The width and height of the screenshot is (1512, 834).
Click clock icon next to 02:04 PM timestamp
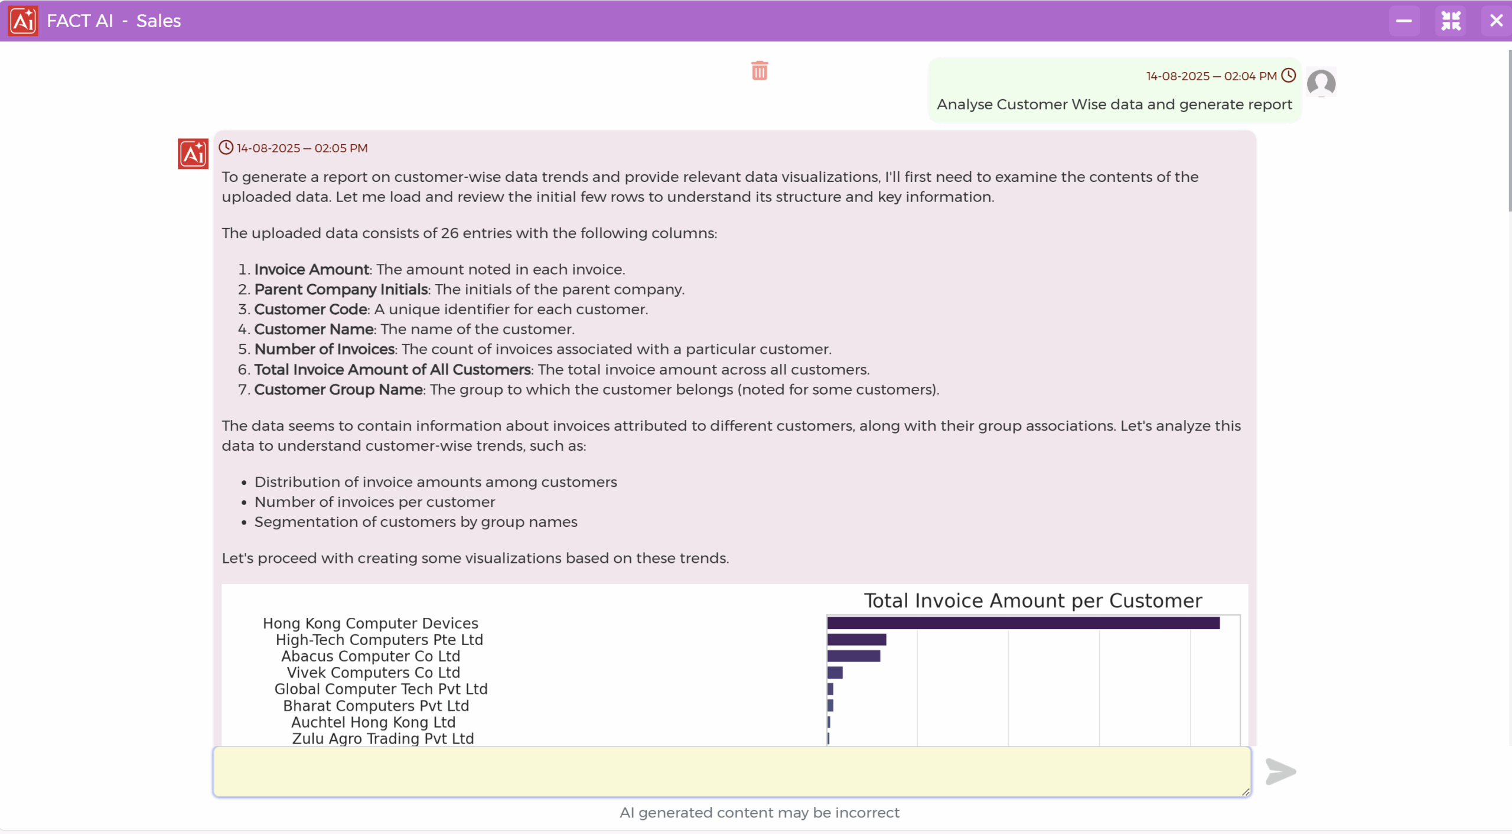click(1289, 76)
